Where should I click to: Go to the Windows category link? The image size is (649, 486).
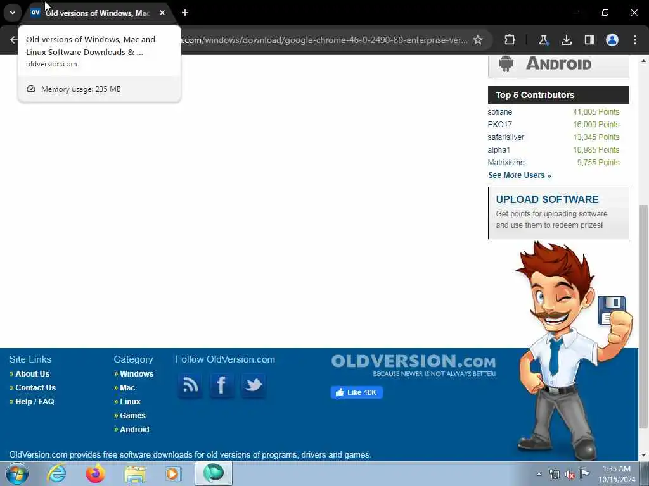(x=137, y=373)
